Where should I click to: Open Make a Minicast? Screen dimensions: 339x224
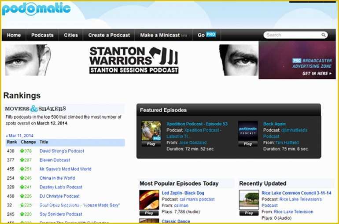pos(160,35)
